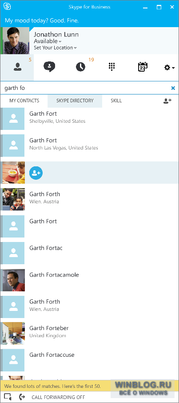Click avatar of Garth Fort, Shelbyville
Viewport: 179px width, 403px height.
[x=13, y=119]
